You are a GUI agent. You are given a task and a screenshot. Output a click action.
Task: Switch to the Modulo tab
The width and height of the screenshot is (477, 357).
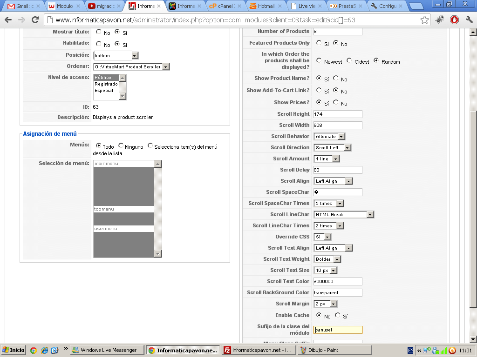[x=63, y=6]
